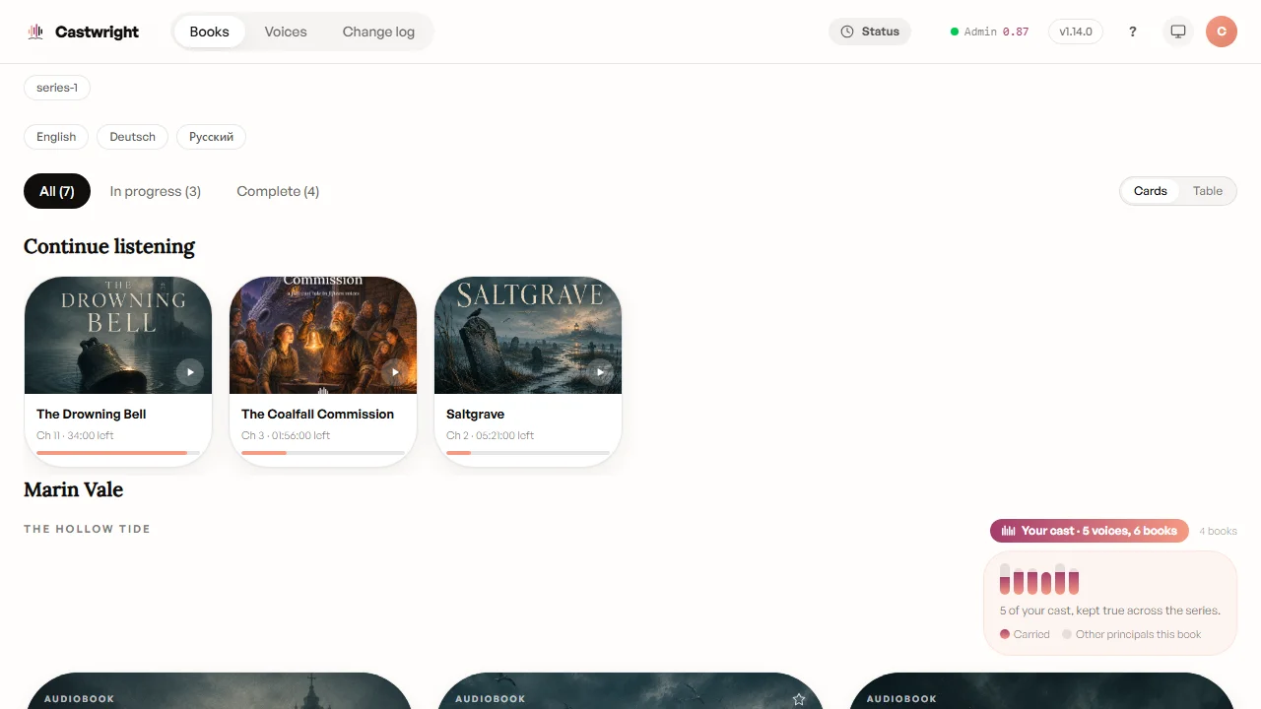Play the Saltgrave audiobook

click(600, 372)
